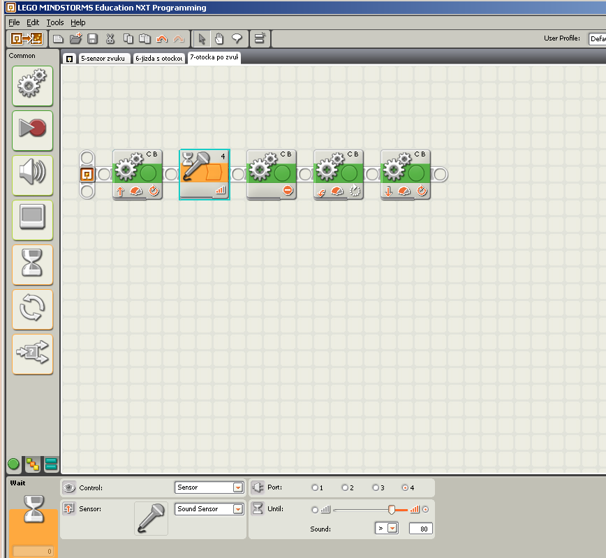Image resolution: width=606 pixels, height=558 pixels.
Task: Select the Pan hand tool
Action: (x=219, y=38)
